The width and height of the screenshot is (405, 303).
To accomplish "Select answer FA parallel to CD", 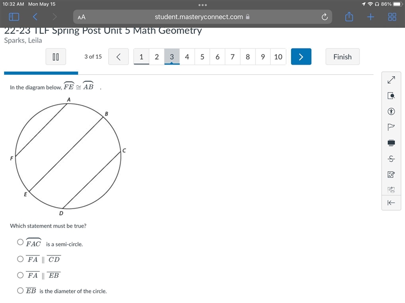I will point(20,259).
